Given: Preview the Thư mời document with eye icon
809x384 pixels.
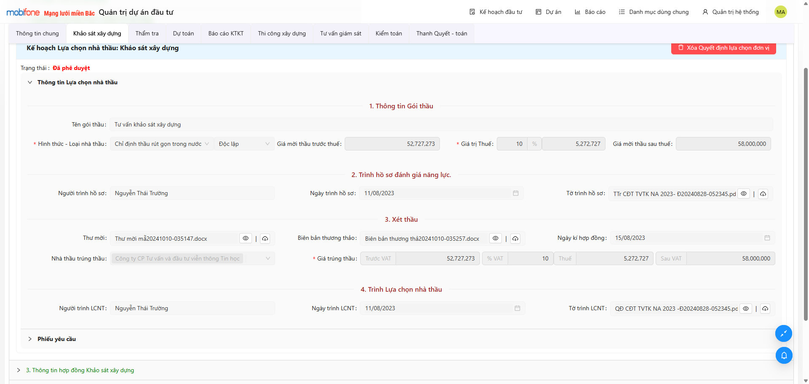Looking at the screenshot, I should click(246, 239).
